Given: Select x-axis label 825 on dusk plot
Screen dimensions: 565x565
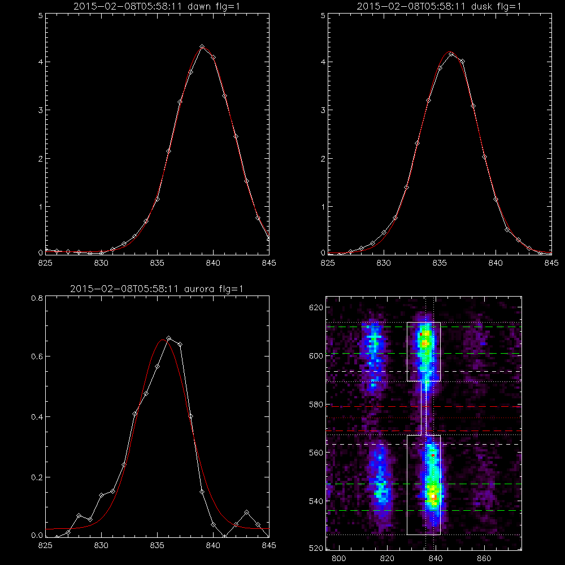Looking at the screenshot, I should pyautogui.click(x=328, y=263).
